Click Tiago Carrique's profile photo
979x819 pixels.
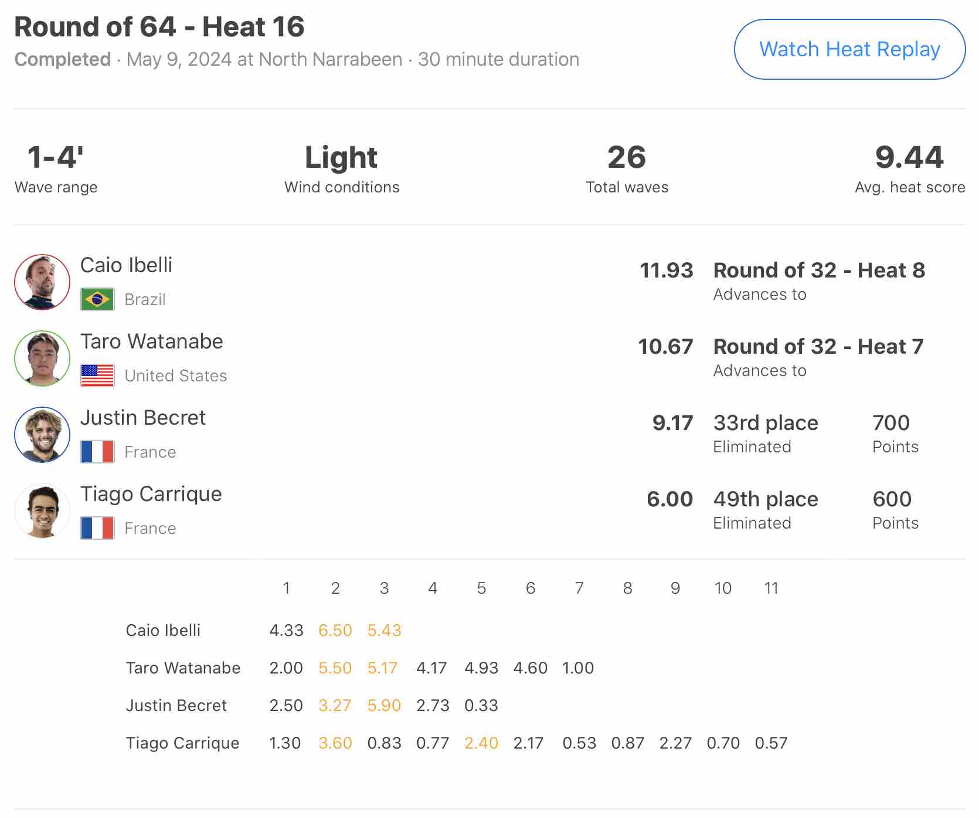click(x=42, y=511)
